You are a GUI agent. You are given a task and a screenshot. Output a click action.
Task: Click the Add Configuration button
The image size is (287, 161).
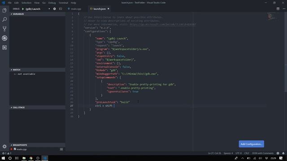tap(251, 144)
